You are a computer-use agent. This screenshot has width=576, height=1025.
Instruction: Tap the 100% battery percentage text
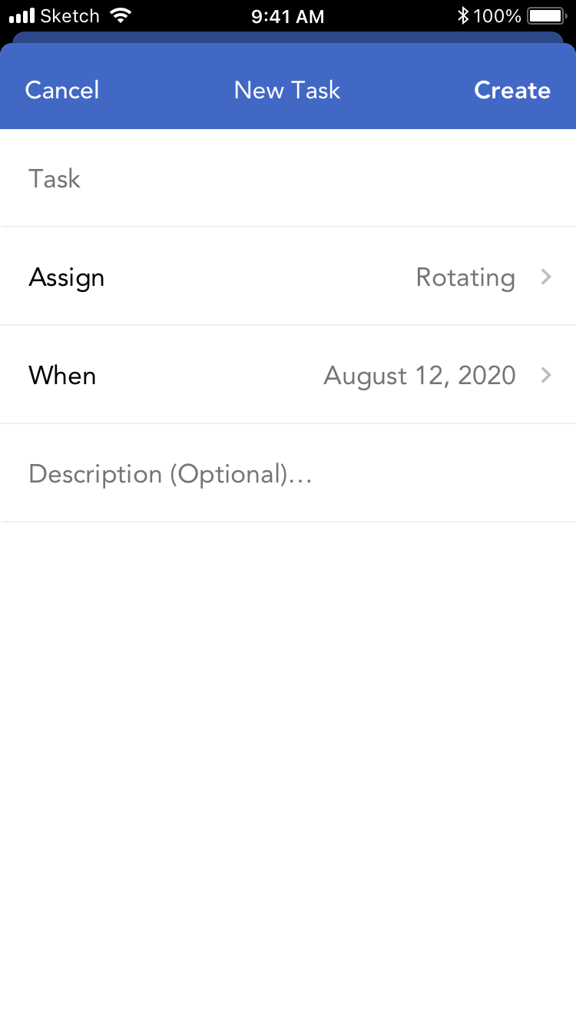click(x=498, y=15)
